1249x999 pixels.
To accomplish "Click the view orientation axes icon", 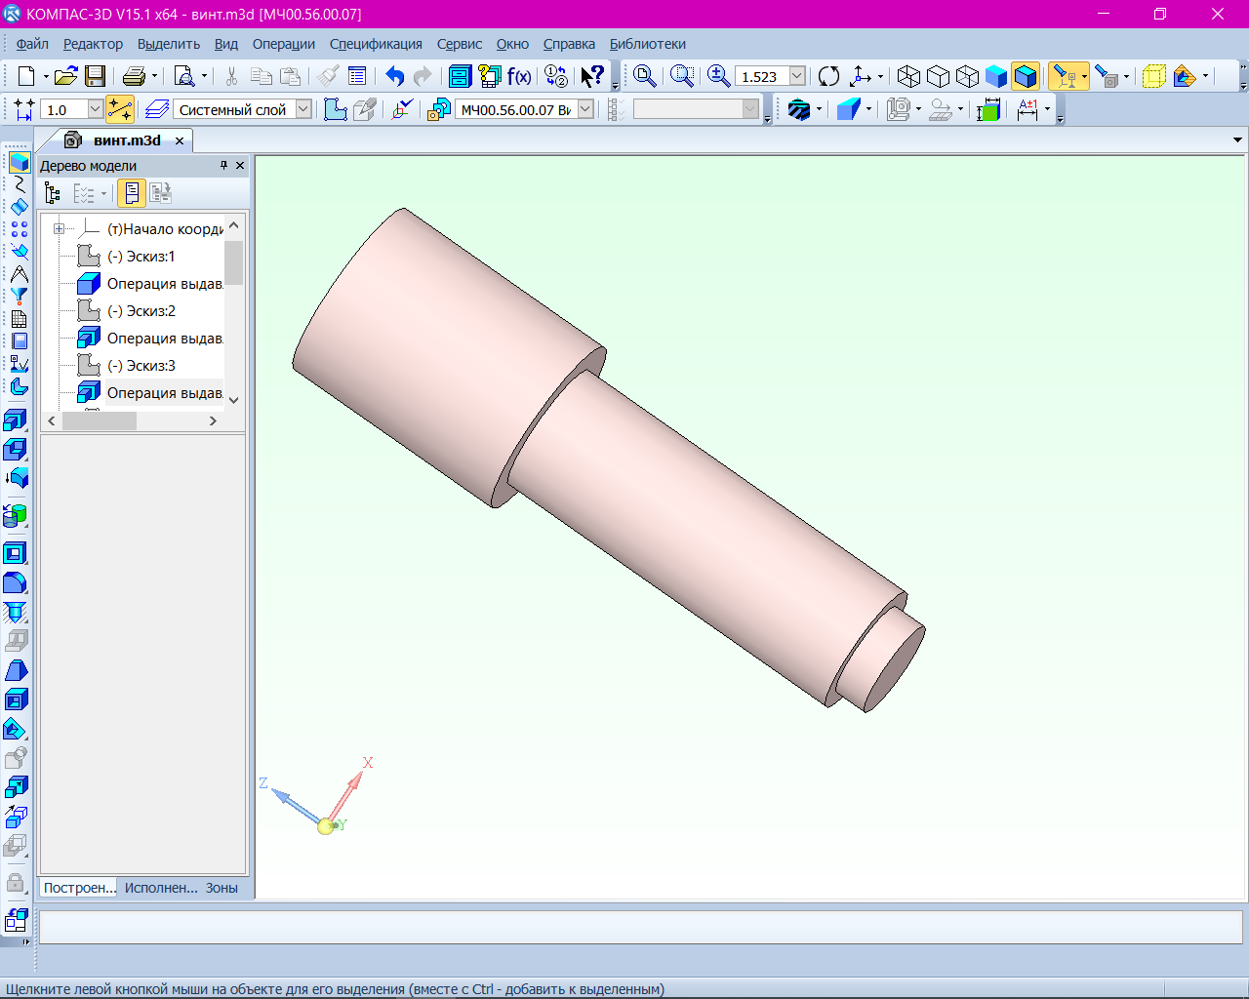I will pyautogui.click(x=861, y=76).
